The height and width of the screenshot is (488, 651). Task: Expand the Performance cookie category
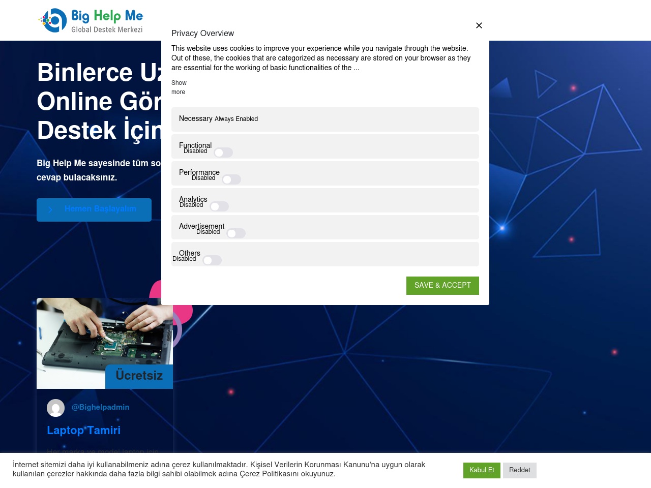pos(199,172)
